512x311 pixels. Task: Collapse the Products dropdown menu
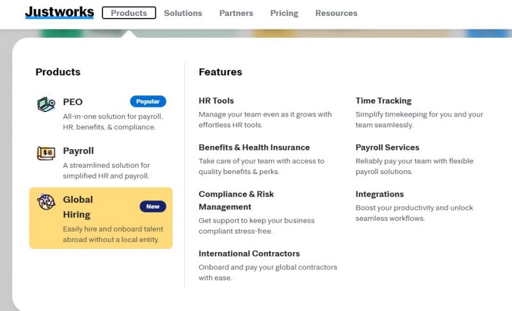(x=129, y=13)
